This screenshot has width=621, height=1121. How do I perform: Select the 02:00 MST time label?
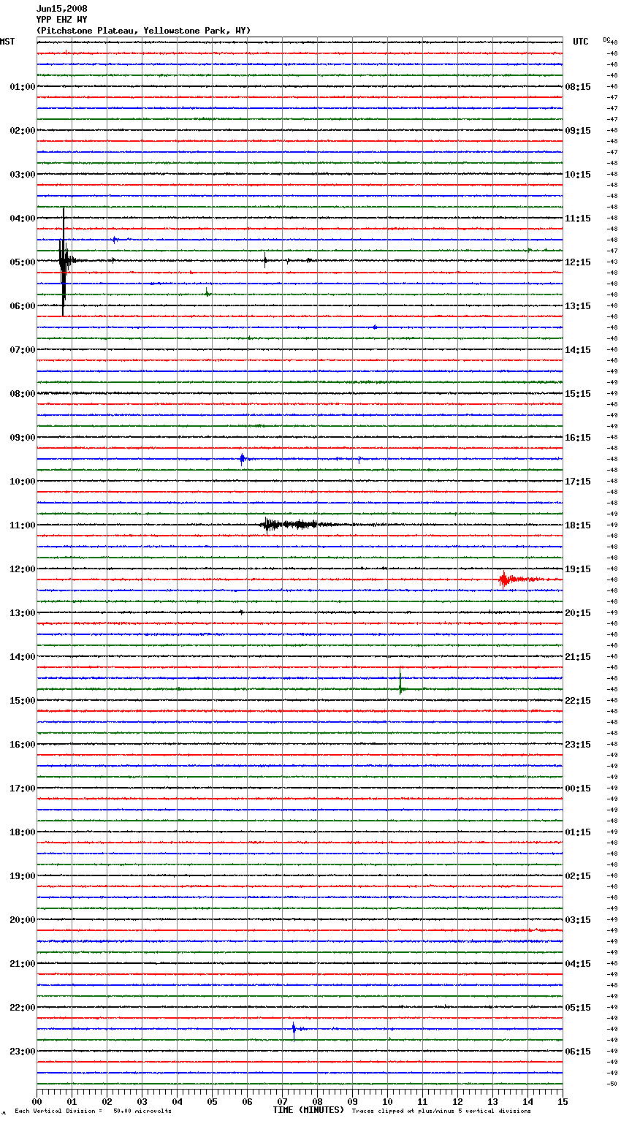(x=23, y=131)
